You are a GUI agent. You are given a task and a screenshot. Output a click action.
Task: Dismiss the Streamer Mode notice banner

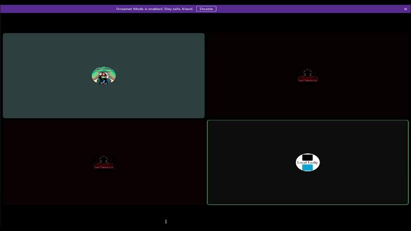[406, 9]
